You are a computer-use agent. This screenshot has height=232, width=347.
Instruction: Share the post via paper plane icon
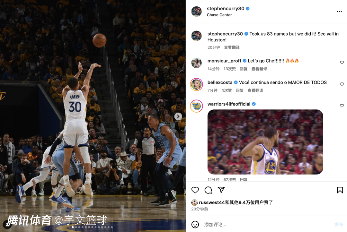pyautogui.click(x=221, y=190)
